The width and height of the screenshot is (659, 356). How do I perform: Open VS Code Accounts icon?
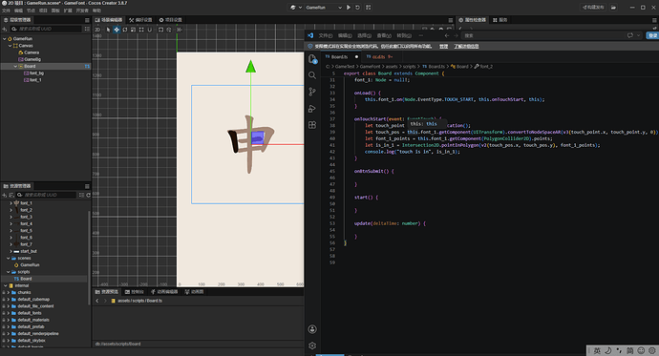pyautogui.click(x=312, y=329)
